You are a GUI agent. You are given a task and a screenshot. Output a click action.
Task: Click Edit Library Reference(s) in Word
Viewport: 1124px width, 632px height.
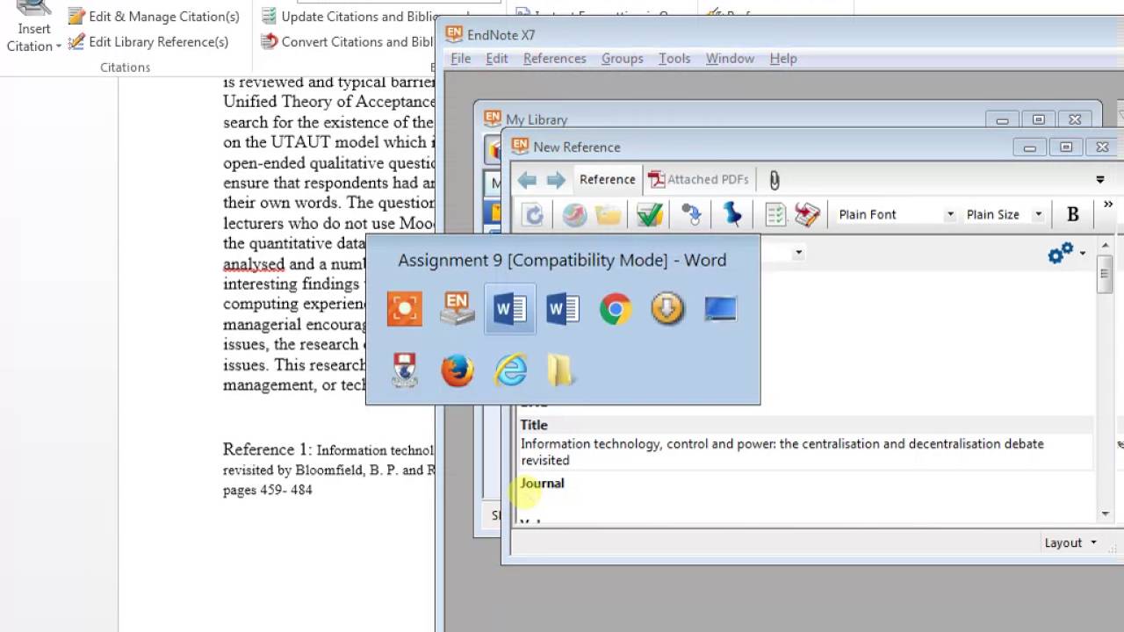[x=148, y=41]
